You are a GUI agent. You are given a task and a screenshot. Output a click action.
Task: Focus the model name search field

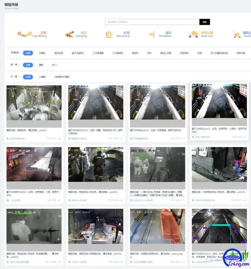152,22
